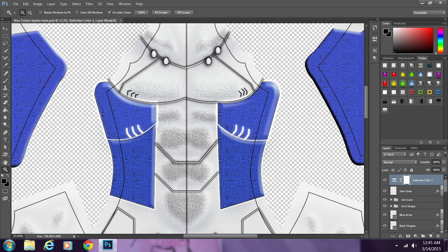This screenshot has width=448, height=252.
Task: Click the hue spectrum slider
Action: [440, 41]
